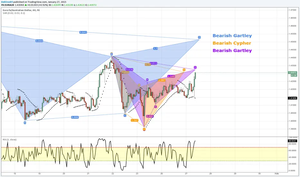Click the purple B pattern point marker

147,80
